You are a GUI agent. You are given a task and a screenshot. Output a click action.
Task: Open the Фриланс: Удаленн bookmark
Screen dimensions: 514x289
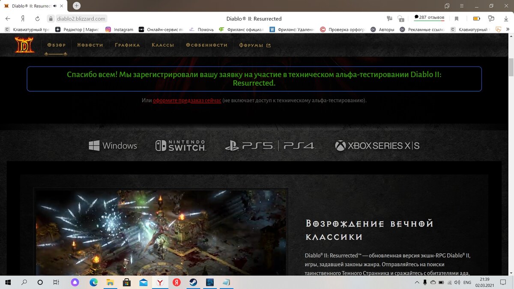tap(292, 30)
